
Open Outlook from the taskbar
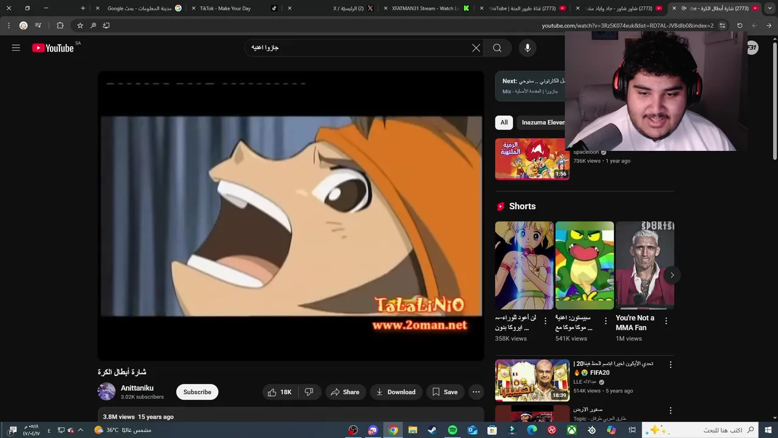click(472, 430)
